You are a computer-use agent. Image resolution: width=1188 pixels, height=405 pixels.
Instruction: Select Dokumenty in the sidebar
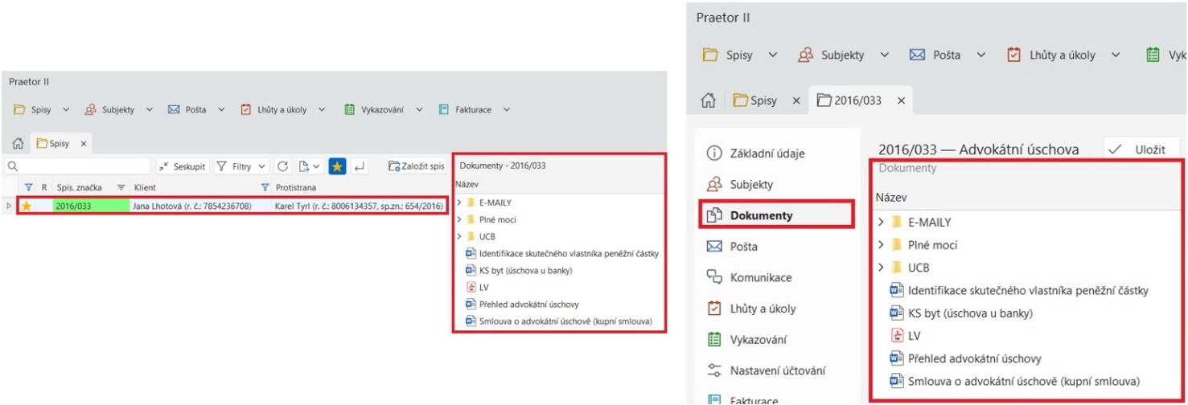click(761, 215)
